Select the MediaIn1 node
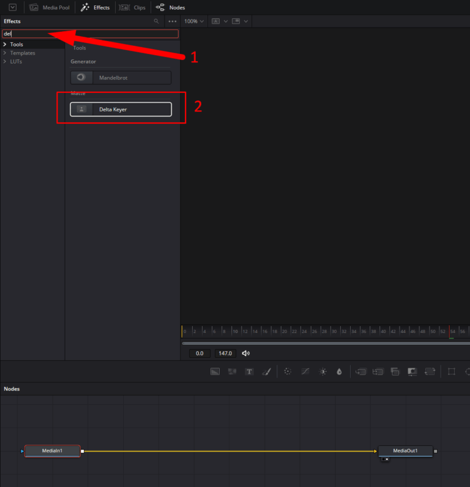The height and width of the screenshot is (487, 470). tap(52, 451)
